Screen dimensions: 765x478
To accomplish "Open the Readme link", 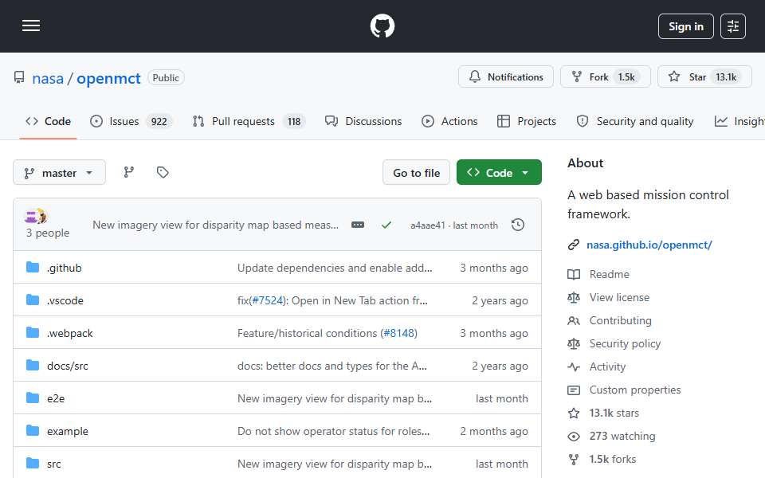I will (609, 274).
